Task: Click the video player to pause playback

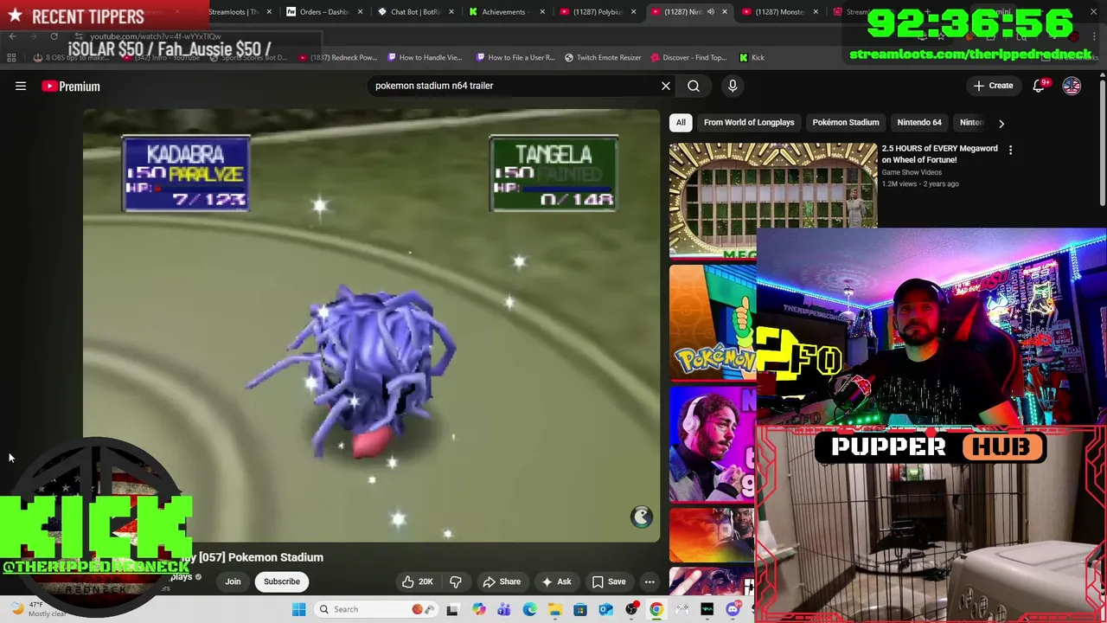Action: coord(371,325)
